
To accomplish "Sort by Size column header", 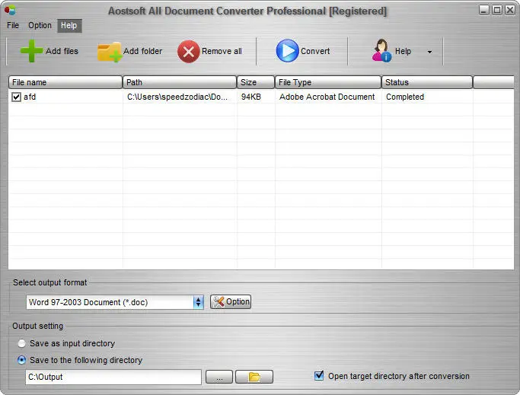I will click(x=256, y=82).
